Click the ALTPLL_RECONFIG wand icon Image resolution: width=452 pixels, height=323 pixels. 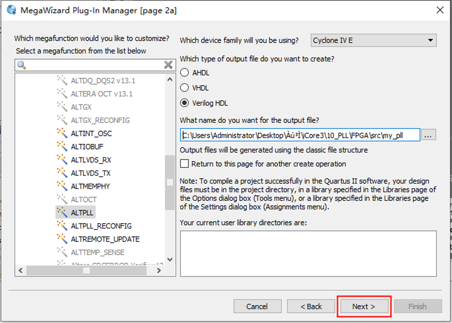(62, 226)
